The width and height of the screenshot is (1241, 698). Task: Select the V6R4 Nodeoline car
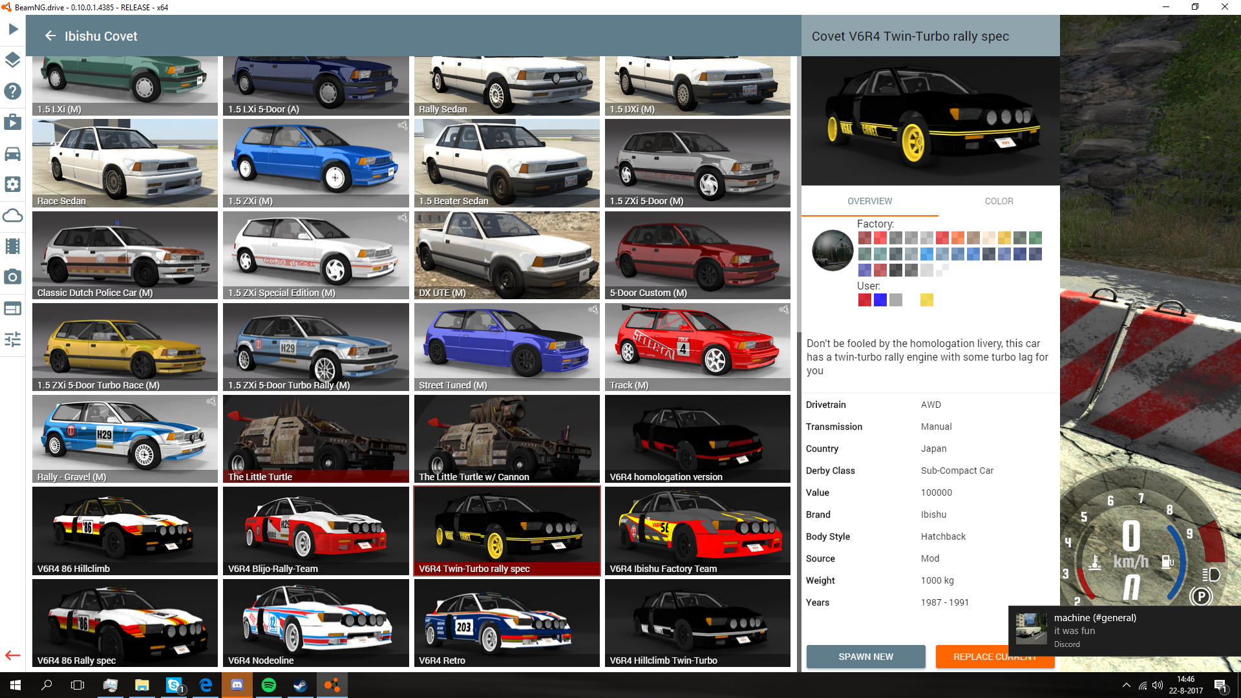(x=316, y=623)
